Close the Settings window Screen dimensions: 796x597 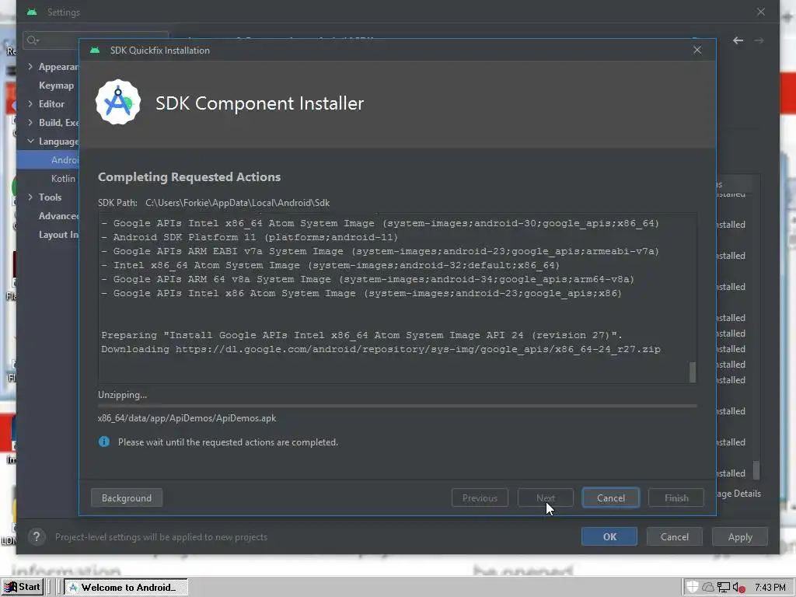tap(760, 12)
